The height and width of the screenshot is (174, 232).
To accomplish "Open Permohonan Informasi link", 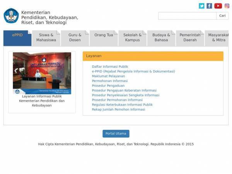I will click(x=110, y=81).
